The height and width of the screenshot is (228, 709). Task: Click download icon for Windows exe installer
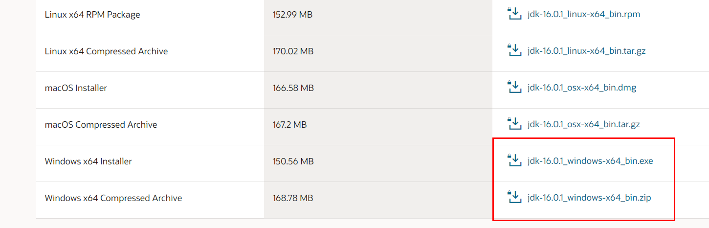point(515,160)
